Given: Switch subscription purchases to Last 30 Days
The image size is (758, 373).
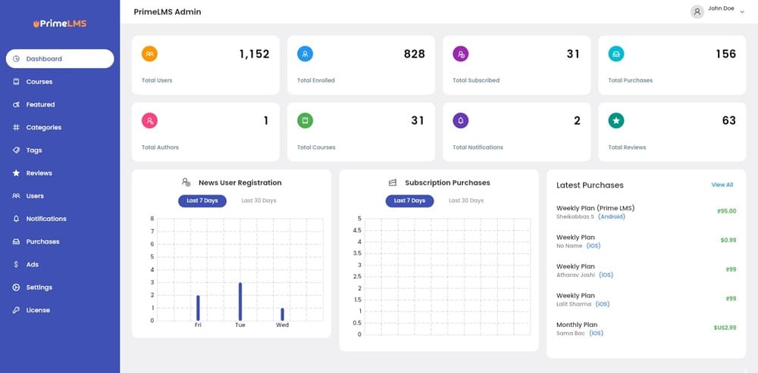Looking at the screenshot, I should (x=466, y=200).
